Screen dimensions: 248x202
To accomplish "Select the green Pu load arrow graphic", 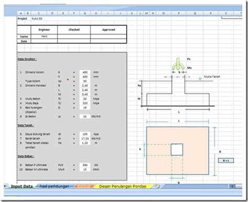I will pos(178,64).
